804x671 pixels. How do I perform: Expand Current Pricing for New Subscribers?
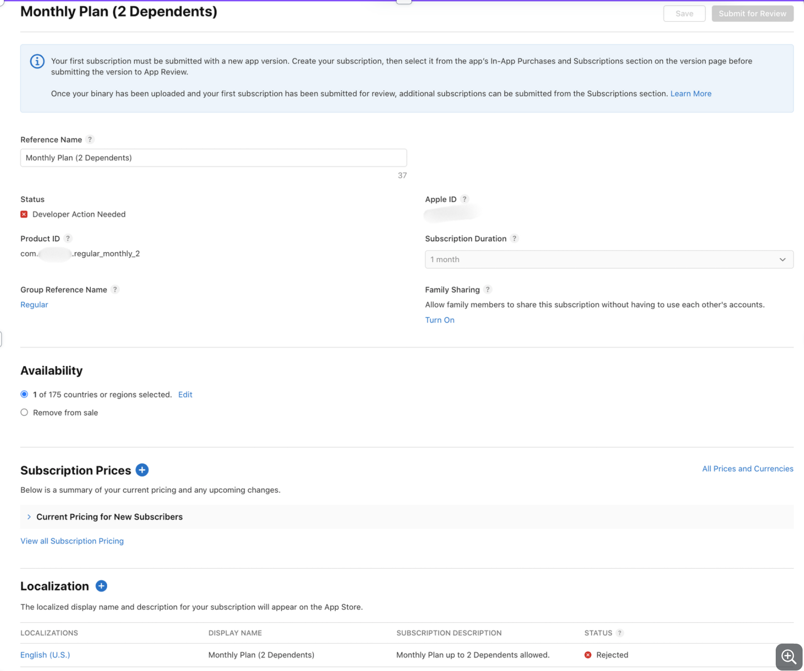pyautogui.click(x=109, y=517)
